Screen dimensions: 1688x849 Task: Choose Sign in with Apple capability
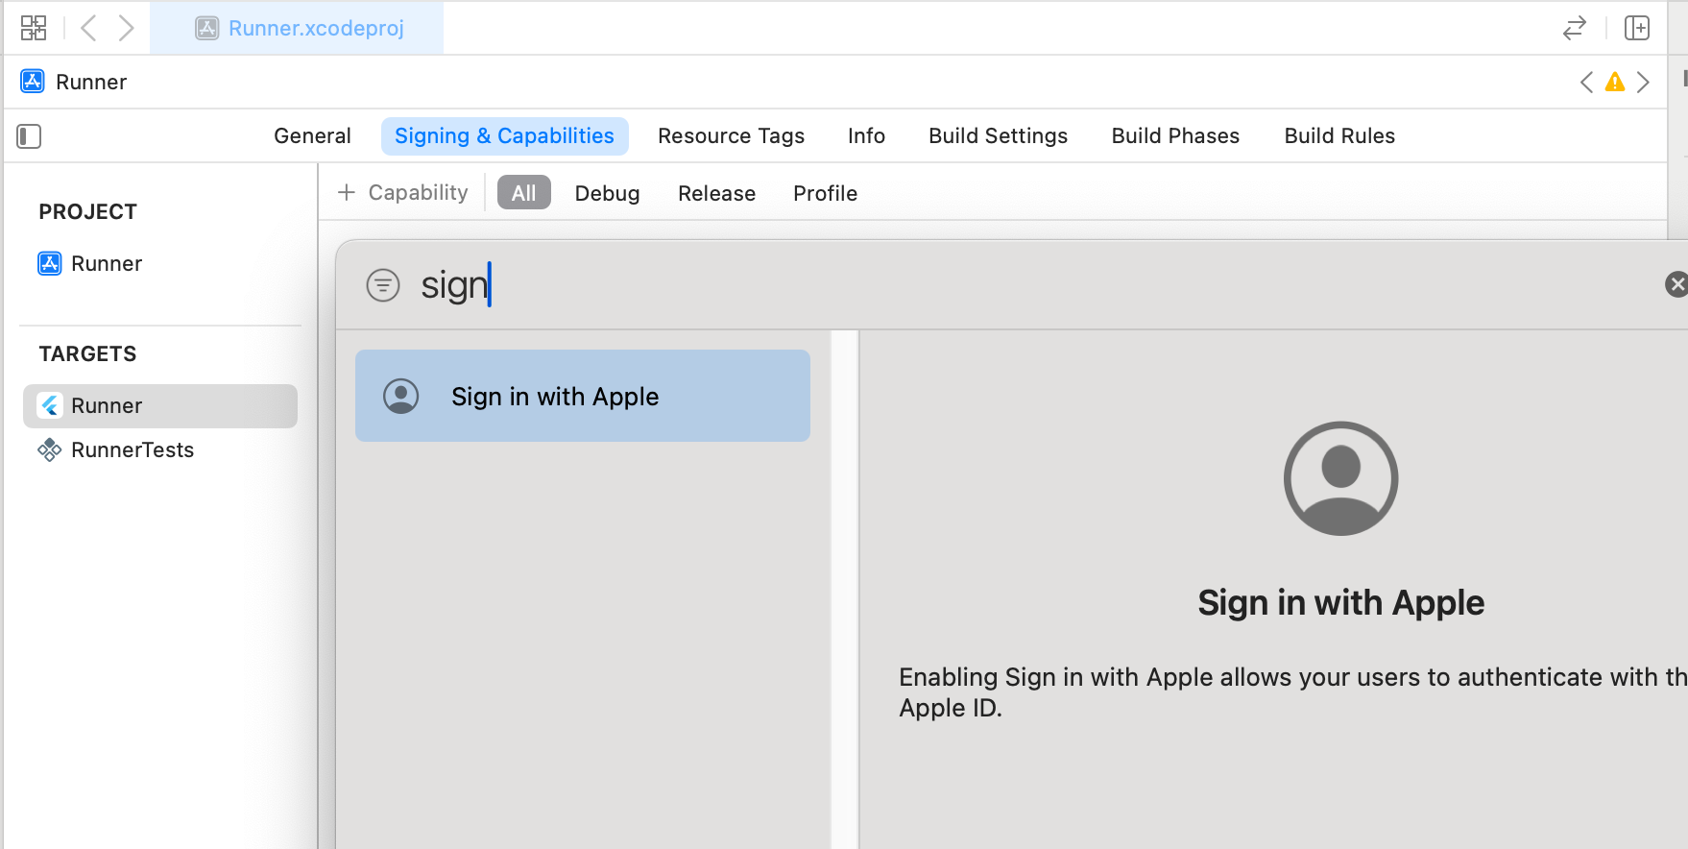(x=583, y=396)
